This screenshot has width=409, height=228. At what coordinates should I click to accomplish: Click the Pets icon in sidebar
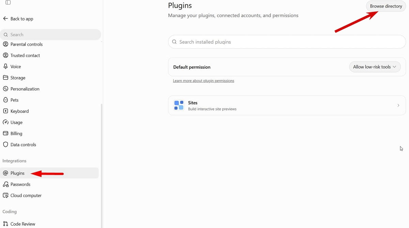5,100
